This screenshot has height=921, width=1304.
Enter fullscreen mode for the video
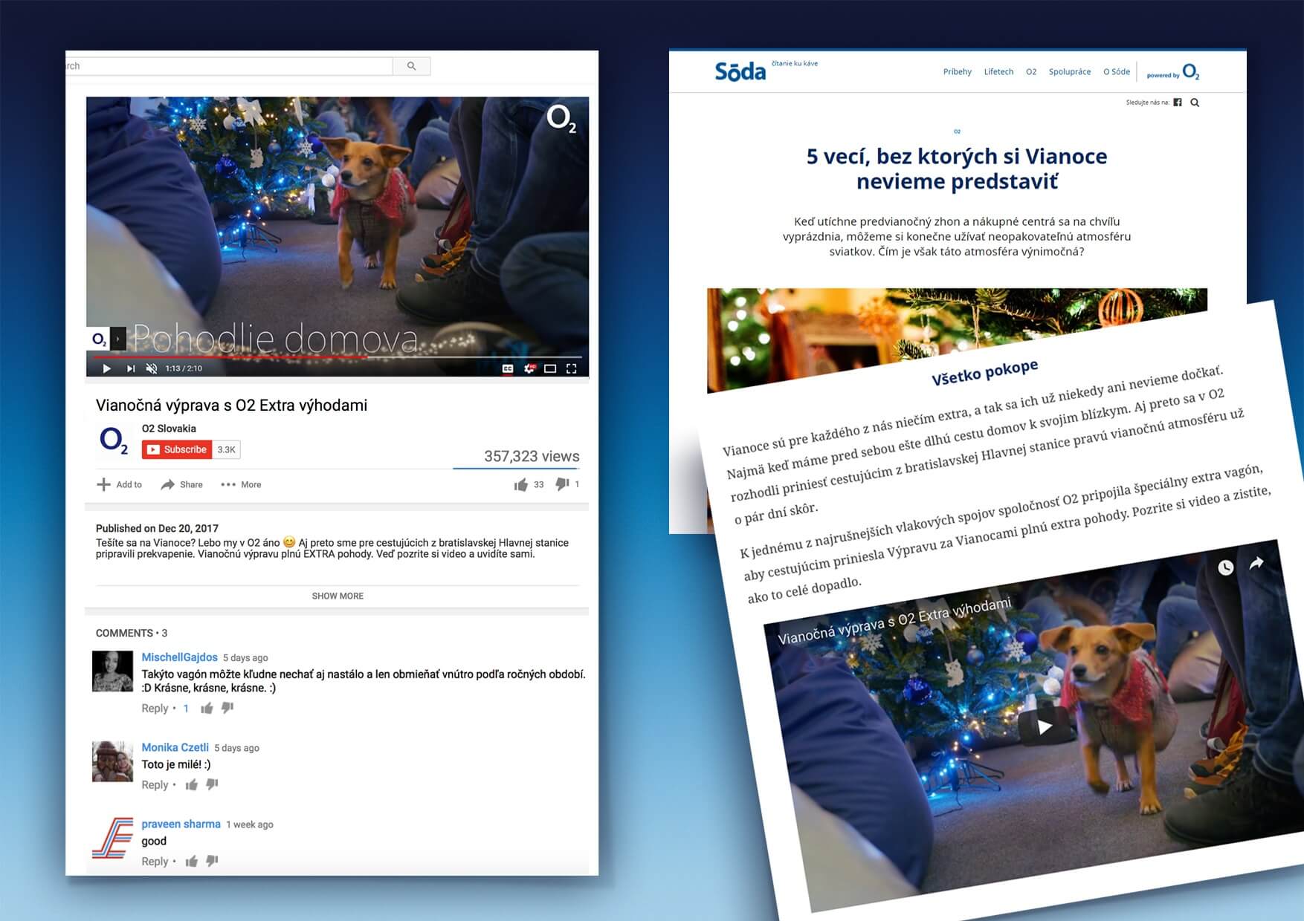[572, 368]
